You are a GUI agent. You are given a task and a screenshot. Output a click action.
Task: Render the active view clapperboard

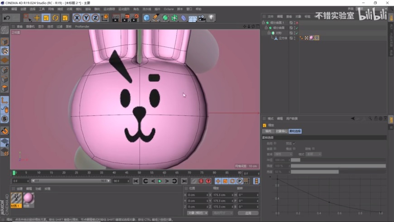pyautogui.click(x=115, y=18)
